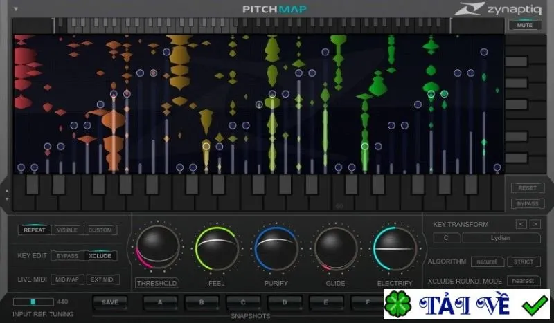Viewport: 554px width, 323px height.
Task: Select snapshot B
Action: coord(202,302)
